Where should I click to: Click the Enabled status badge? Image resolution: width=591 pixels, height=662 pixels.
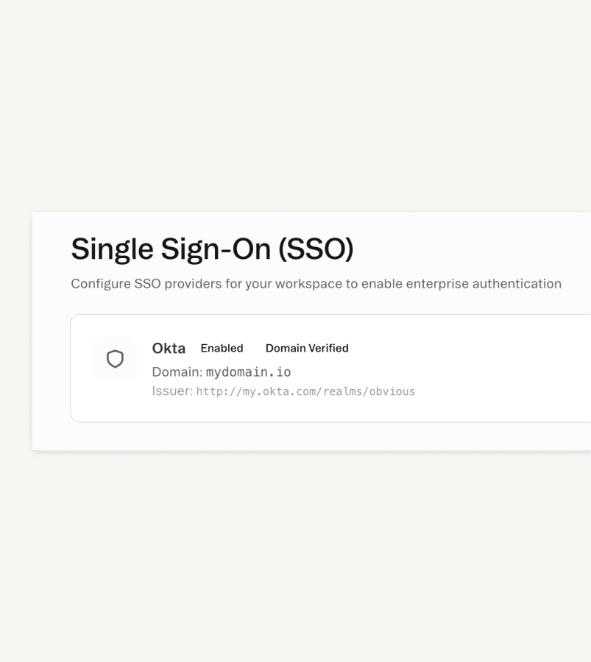(222, 348)
